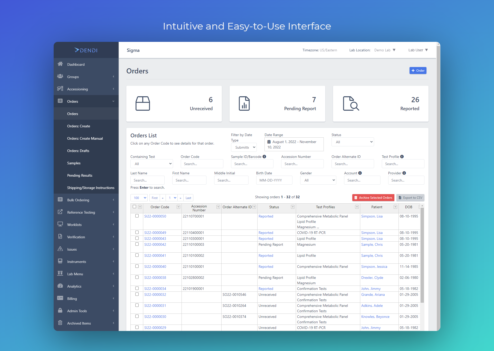
Task: Check the checkbox for order SI22-0000050
Action: pyautogui.click(x=137, y=216)
